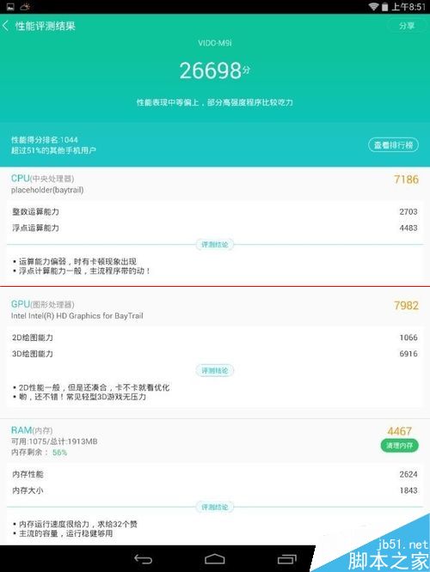Tap the Wi-Fi status icon
Screen dimensions: 430x572
[373, 7]
